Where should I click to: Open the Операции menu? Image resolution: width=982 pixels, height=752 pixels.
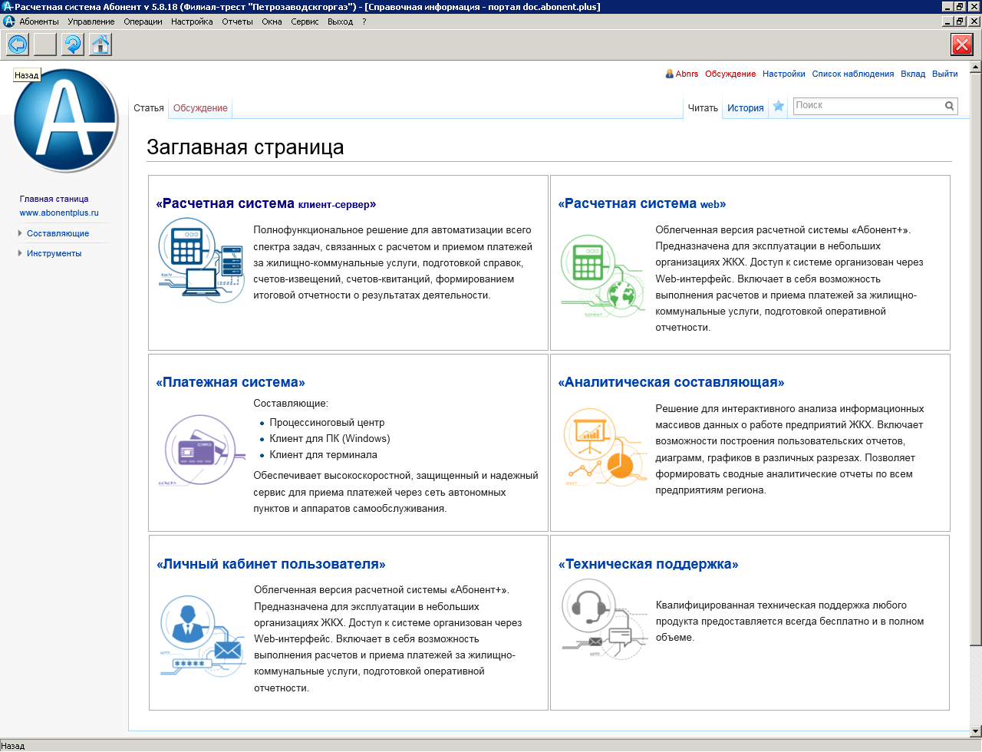coord(143,21)
